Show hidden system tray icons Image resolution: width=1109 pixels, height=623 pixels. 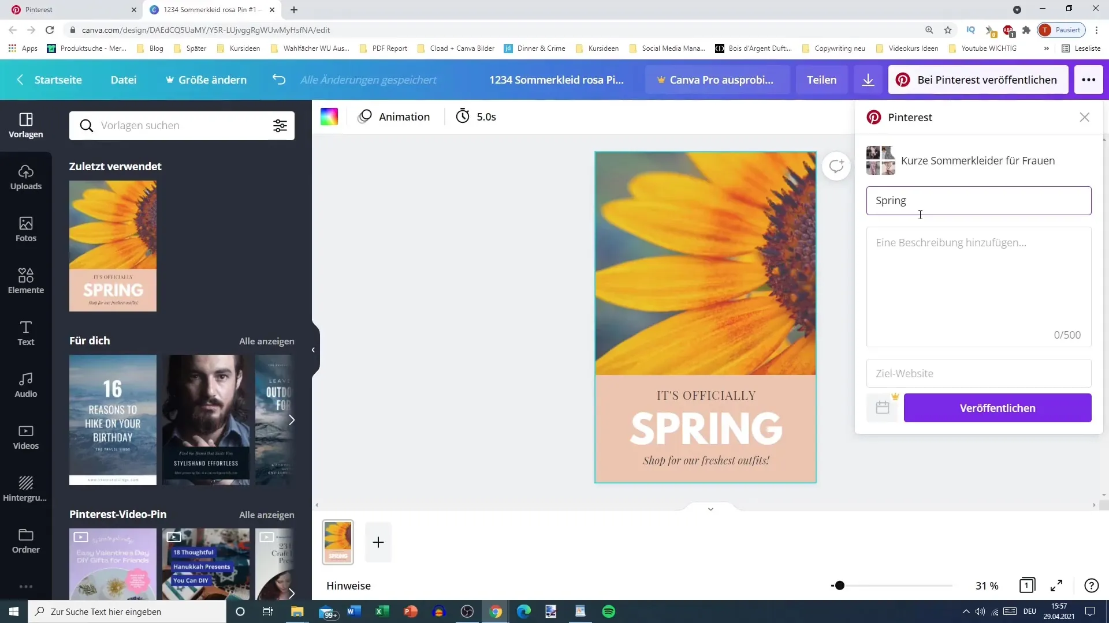click(x=966, y=611)
